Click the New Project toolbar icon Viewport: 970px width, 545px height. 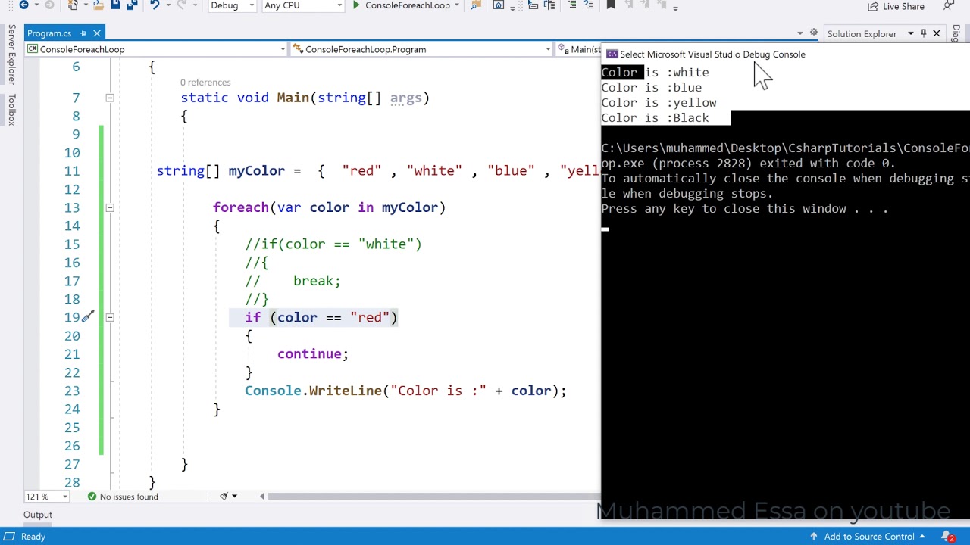(x=74, y=5)
